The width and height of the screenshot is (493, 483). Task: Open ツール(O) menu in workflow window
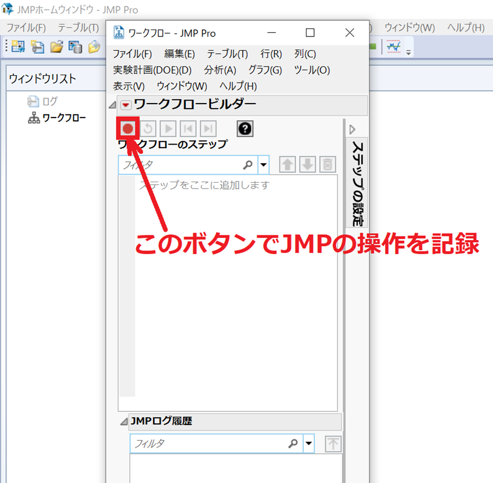[312, 70]
